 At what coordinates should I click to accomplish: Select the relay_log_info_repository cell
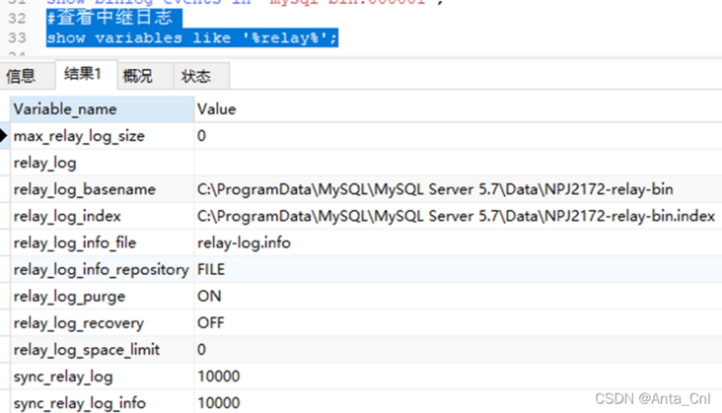click(x=103, y=269)
